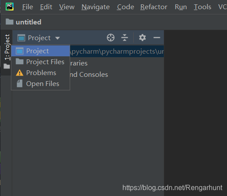Click the folder icon below the sidebar Project tab

7,66
